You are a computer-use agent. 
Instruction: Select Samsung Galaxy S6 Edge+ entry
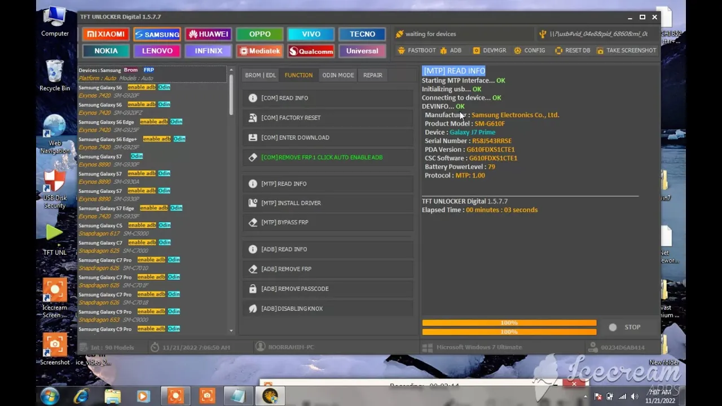tap(152, 143)
